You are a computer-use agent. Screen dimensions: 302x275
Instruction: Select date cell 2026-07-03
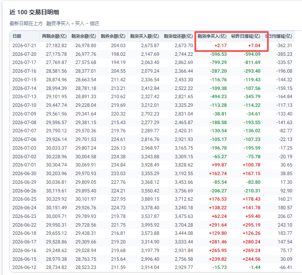tap(24, 148)
